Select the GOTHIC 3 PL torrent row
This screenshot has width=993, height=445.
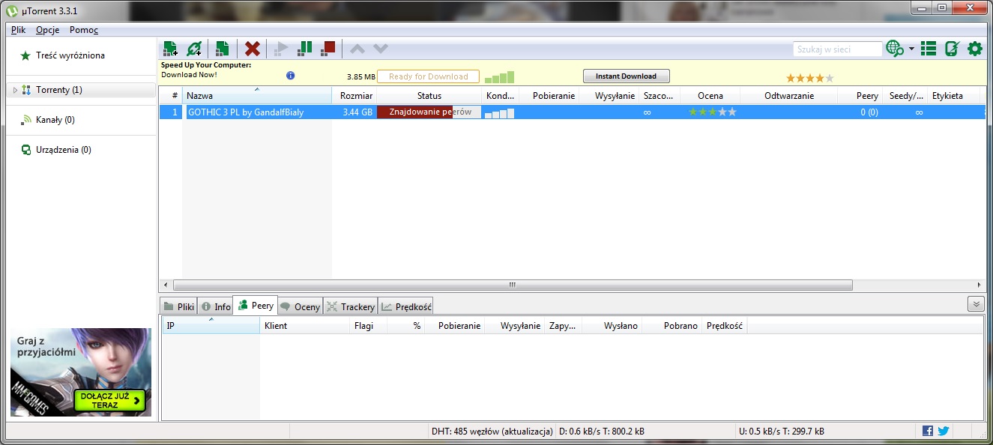click(573, 112)
